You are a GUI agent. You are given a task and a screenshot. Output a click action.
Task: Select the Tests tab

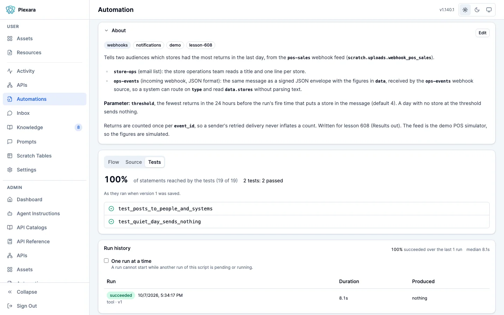[x=154, y=162]
